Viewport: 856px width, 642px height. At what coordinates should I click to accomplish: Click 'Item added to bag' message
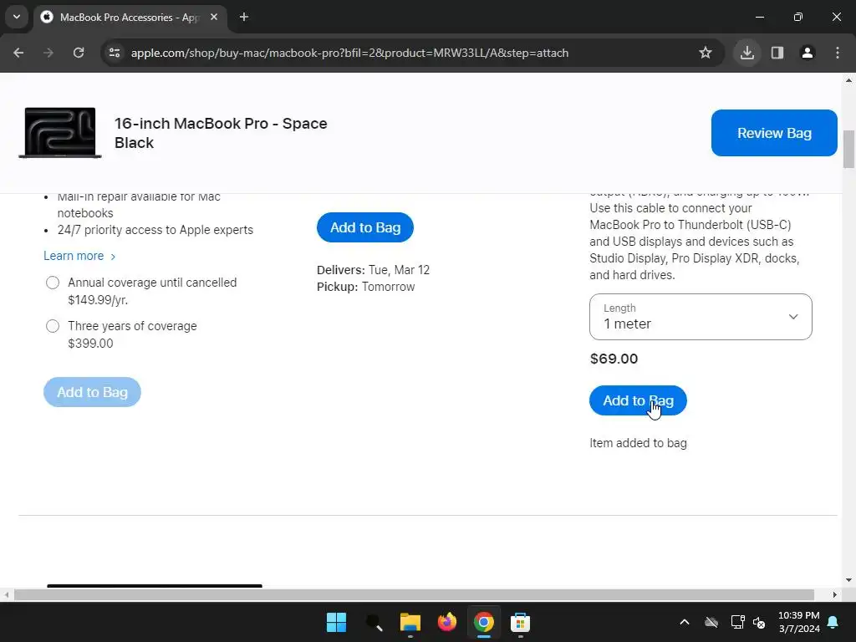tap(638, 443)
